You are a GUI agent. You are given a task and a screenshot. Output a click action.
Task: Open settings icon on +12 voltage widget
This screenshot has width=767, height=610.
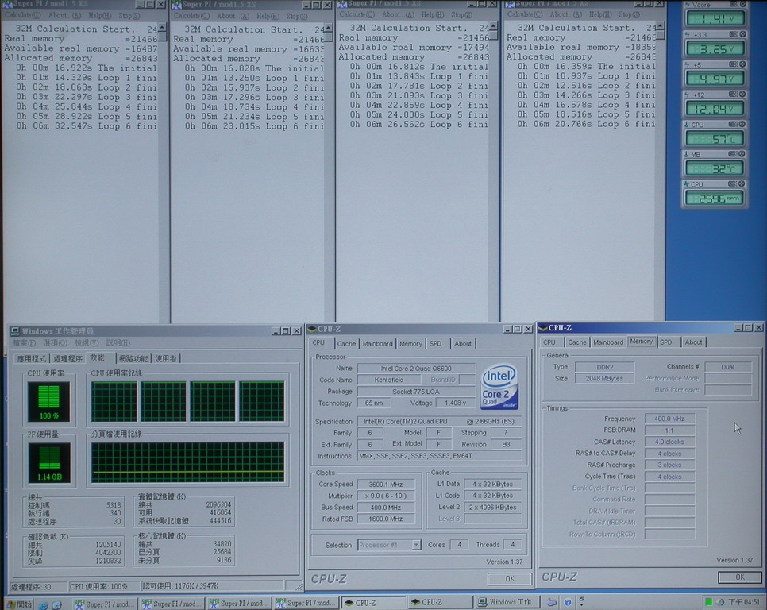734,94
